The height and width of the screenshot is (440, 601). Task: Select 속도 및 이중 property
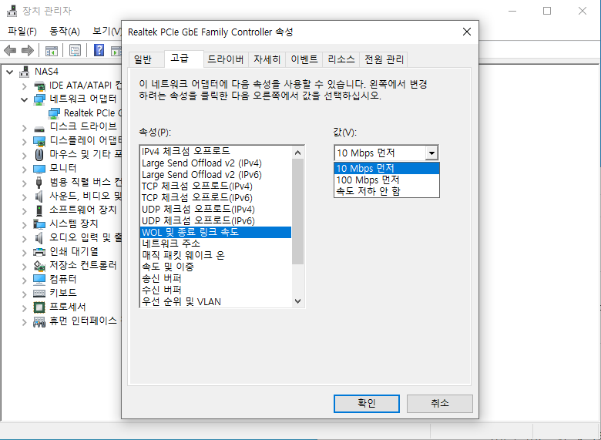point(216,267)
